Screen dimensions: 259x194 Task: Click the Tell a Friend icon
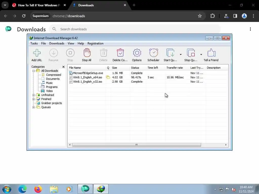coord(211,53)
